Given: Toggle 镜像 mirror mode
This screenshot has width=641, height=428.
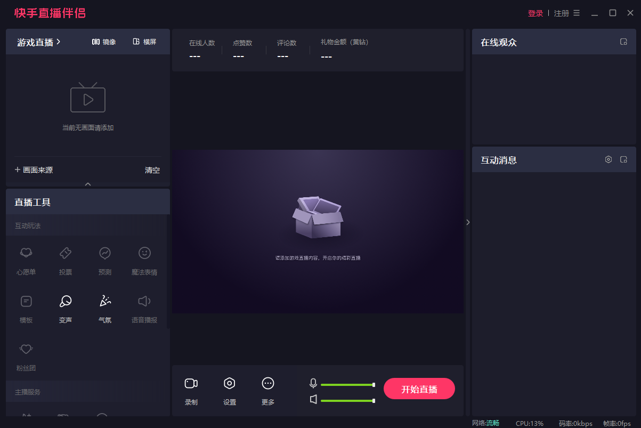Looking at the screenshot, I should click(x=104, y=42).
